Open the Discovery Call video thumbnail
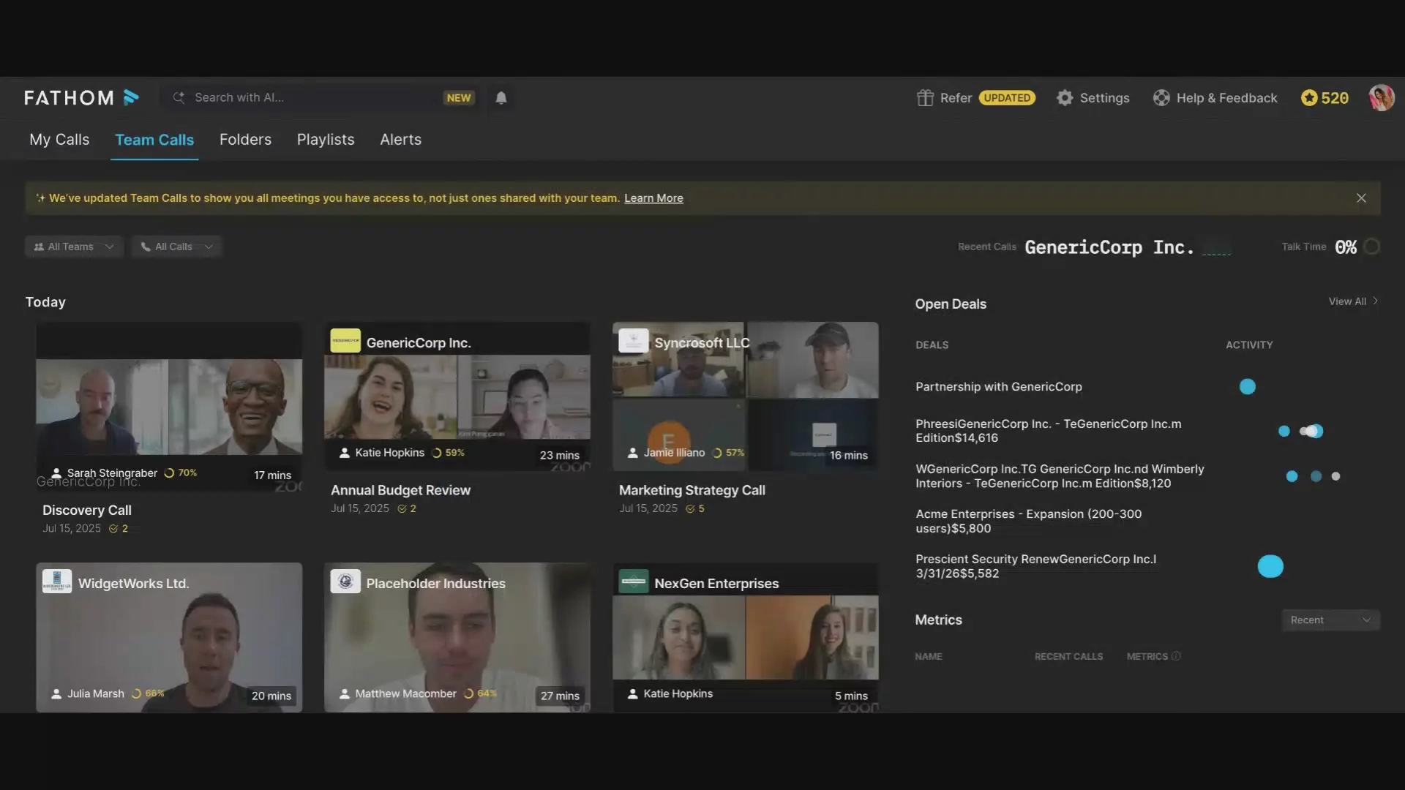Screen dimensions: 1405x790 coord(169,407)
